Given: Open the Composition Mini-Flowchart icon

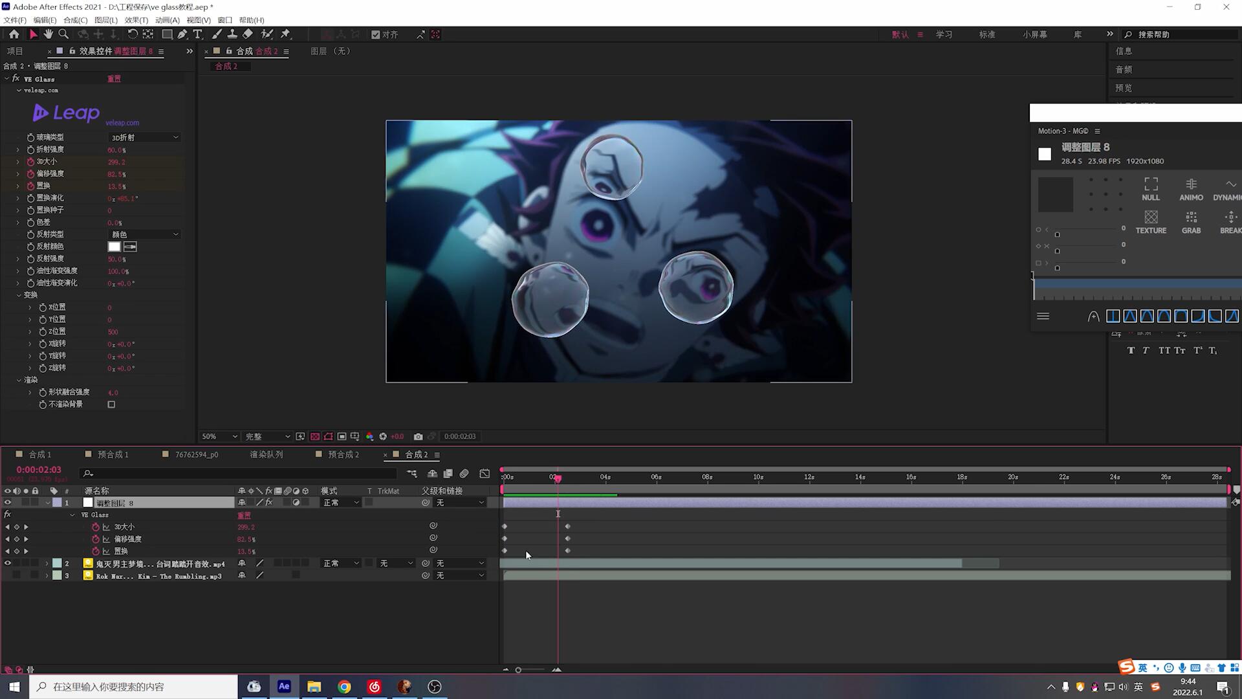Looking at the screenshot, I should [411, 474].
